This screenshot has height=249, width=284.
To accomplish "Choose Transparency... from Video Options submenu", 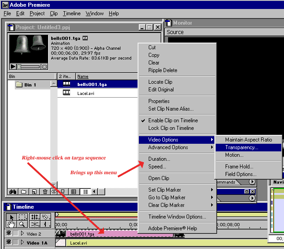I will [248, 147].
